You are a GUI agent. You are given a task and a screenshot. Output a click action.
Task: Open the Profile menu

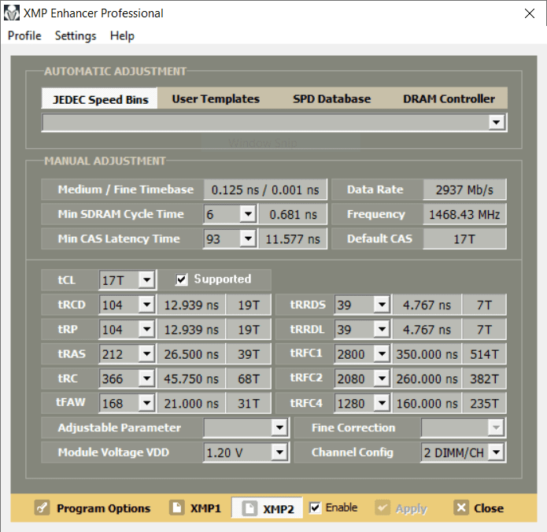click(24, 35)
